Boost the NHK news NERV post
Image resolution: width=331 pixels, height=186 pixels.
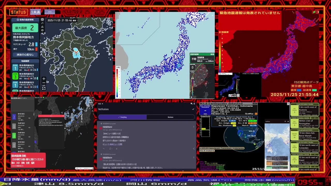pos(110,149)
